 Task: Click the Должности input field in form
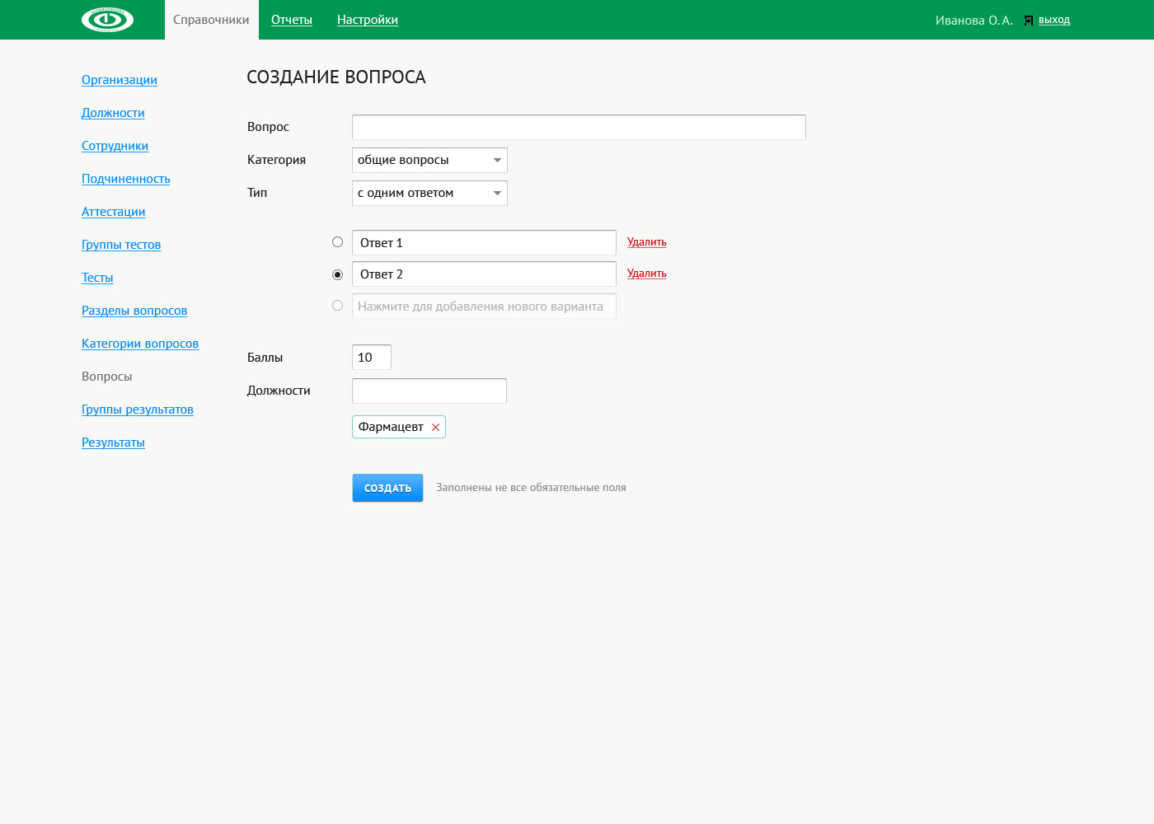429,391
